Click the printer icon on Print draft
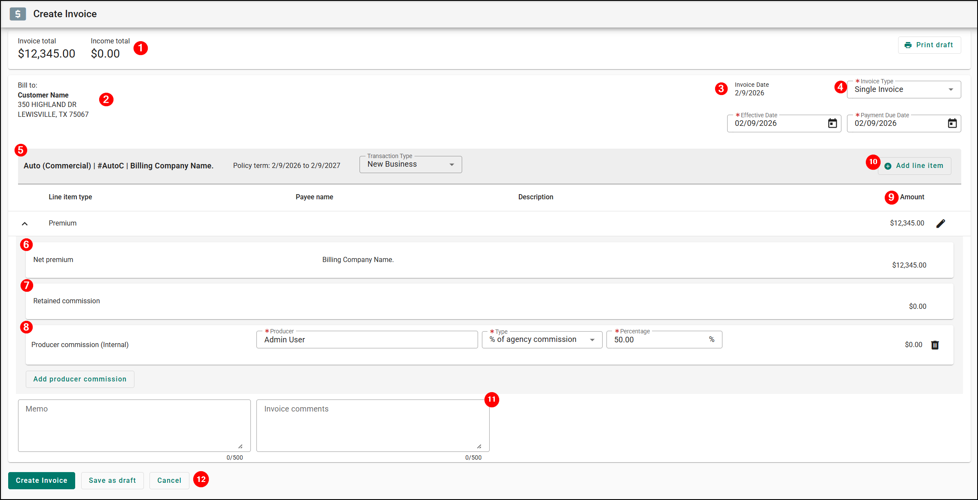978x500 pixels. [x=908, y=45]
